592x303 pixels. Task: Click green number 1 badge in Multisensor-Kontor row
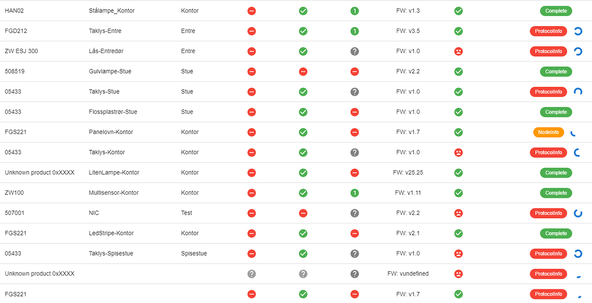click(354, 193)
